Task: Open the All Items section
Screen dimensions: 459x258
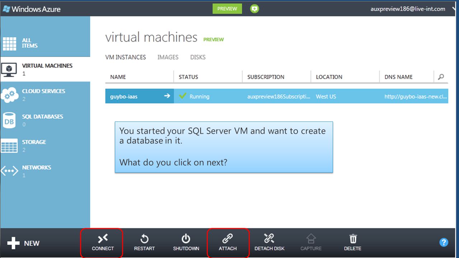Action: point(45,43)
